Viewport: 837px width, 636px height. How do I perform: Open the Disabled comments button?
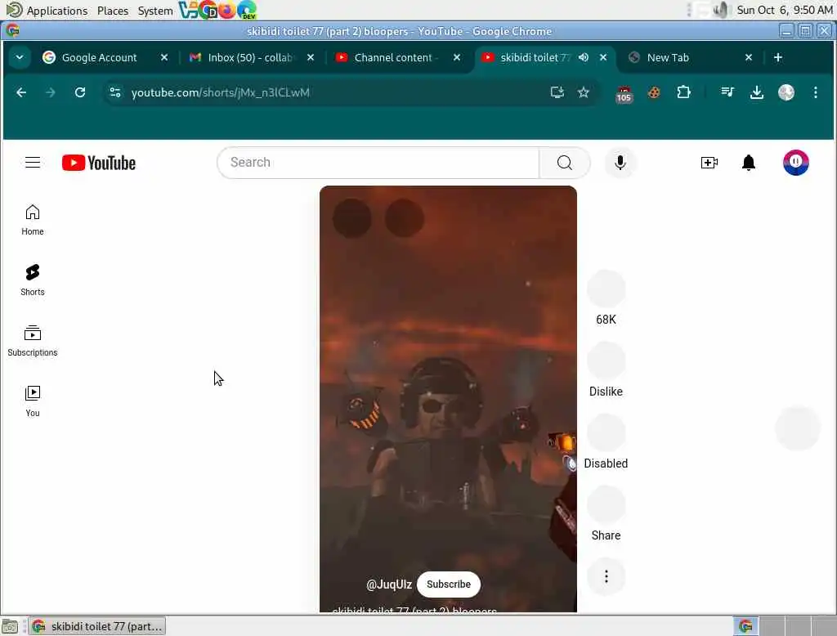point(606,433)
